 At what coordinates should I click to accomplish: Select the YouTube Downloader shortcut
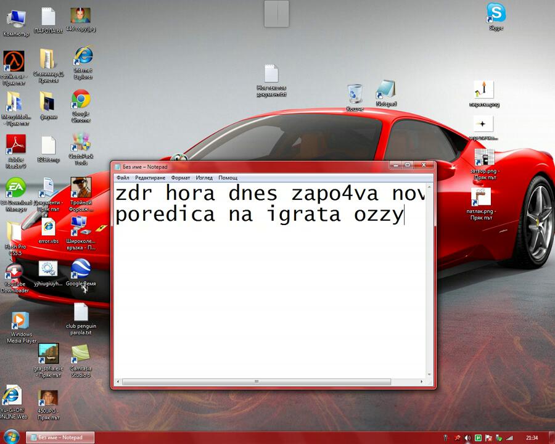tap(14, 272)
